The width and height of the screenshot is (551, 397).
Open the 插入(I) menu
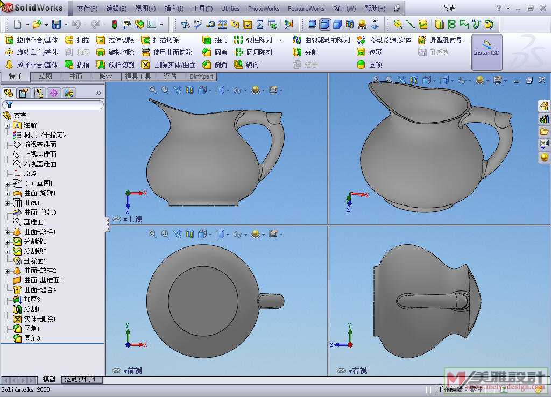[174, 9]
